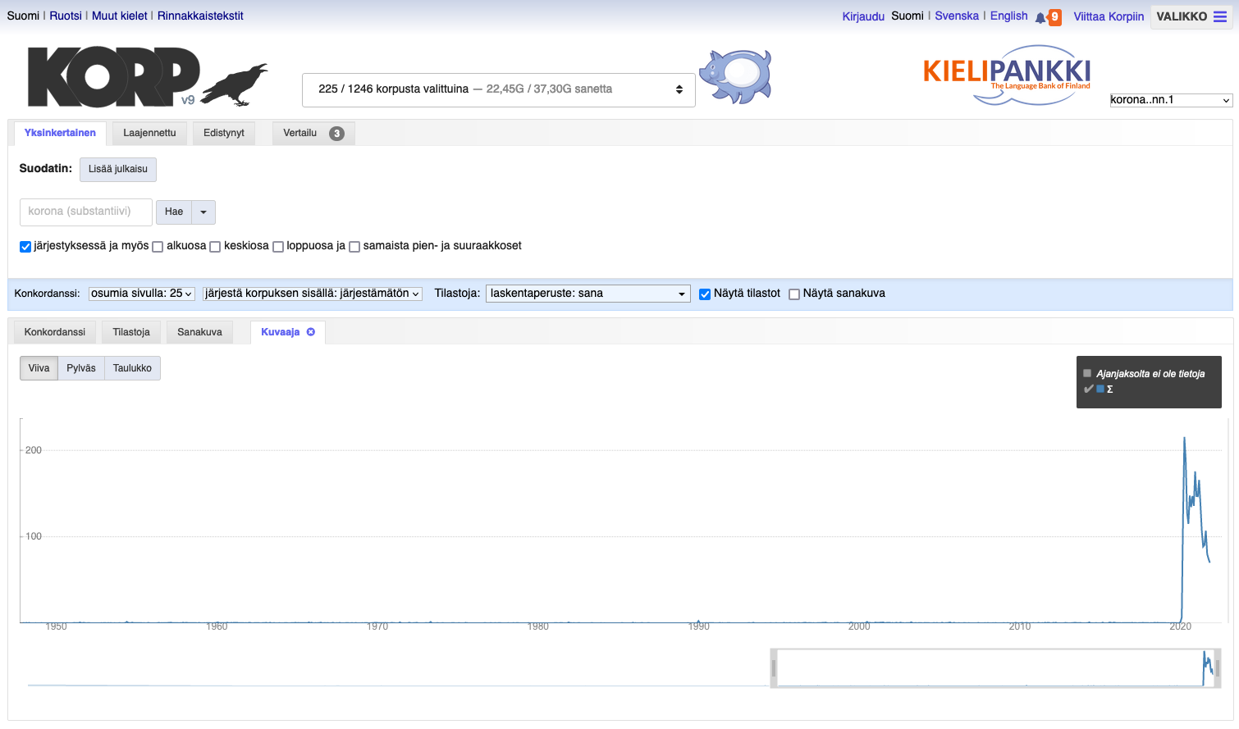
Task: Click the 'Lisää julkaisu' filter button
Action: point(118,169)
